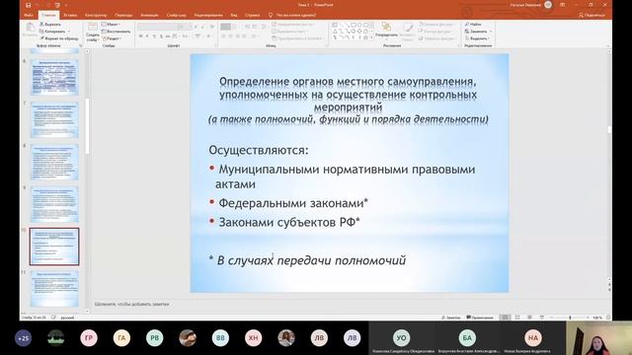Open the Animation (Анимация) ribbon tab

149,15
